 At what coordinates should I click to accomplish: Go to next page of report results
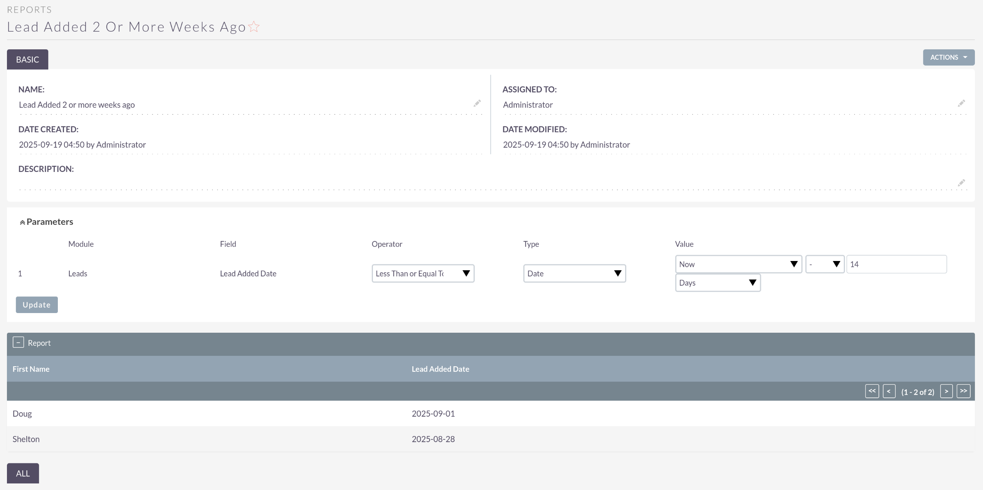tap(946, 391)
